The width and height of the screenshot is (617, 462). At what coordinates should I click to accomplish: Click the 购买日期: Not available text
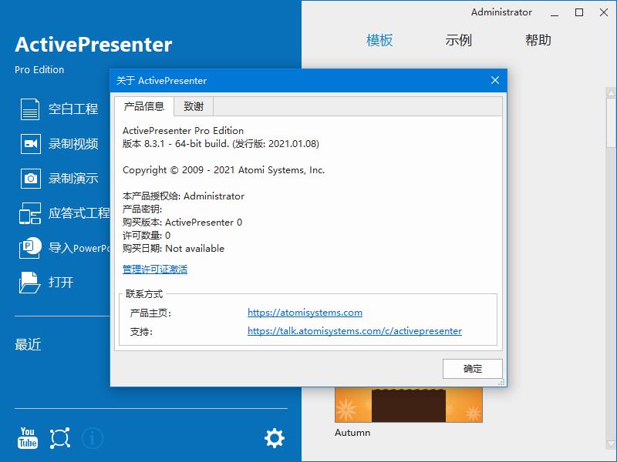(174, 248)
